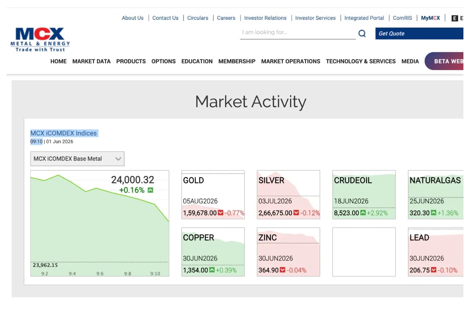
Task: Click the ZINC price 364.90
Action: [x=268, y=270]
